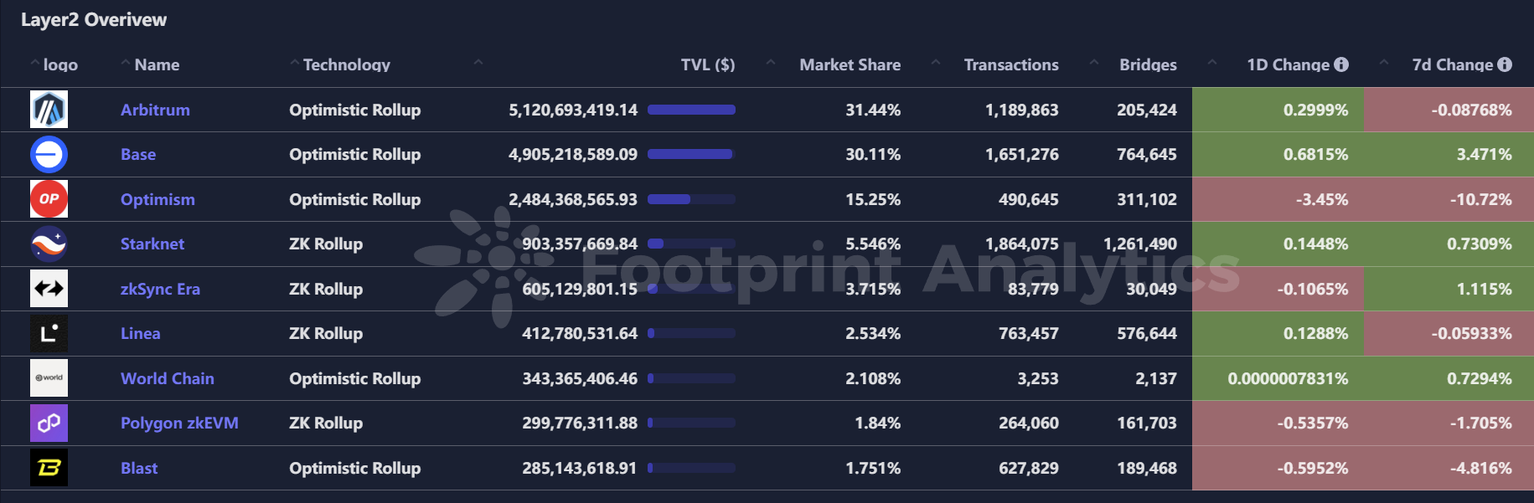1534x503 pixels.
Task: Open the World Chain link
Action: pos(168,378)
